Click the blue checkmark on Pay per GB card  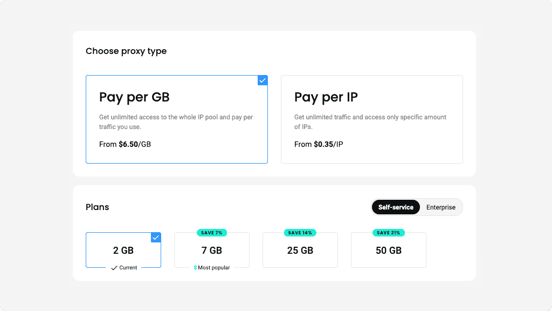point(263,80)
